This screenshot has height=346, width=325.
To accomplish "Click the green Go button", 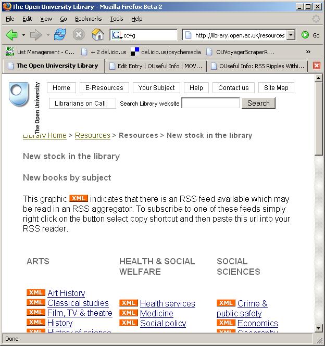I will pyautogui.click(x=310, y=35).
